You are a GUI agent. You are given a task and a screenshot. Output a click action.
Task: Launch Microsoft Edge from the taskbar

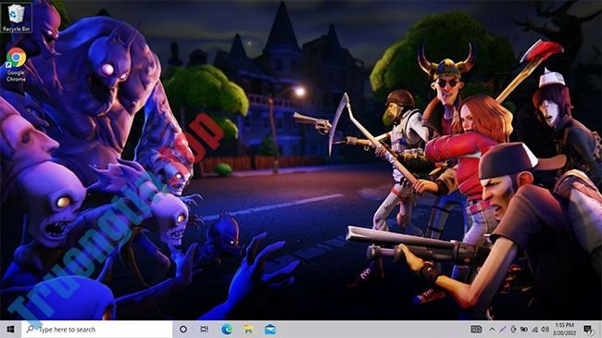click(x=227, y=329)
